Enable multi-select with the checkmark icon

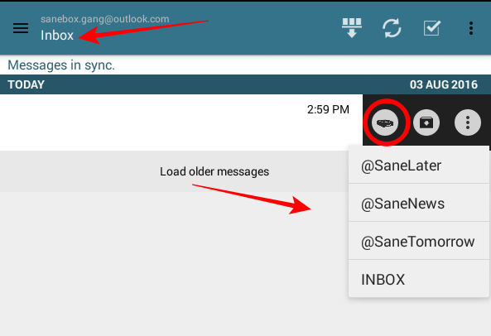[x=432, y=28]
